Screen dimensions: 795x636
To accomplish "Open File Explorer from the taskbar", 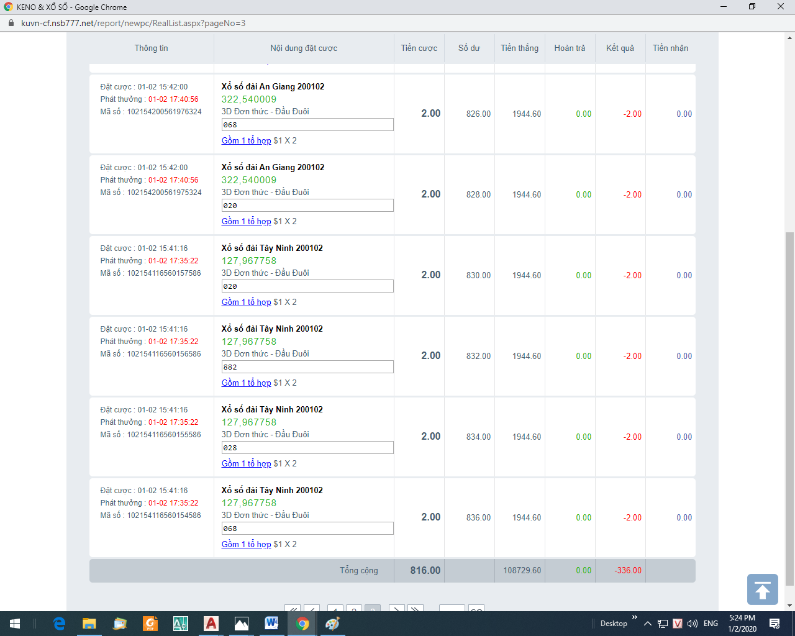I will (x=89, y=624).
